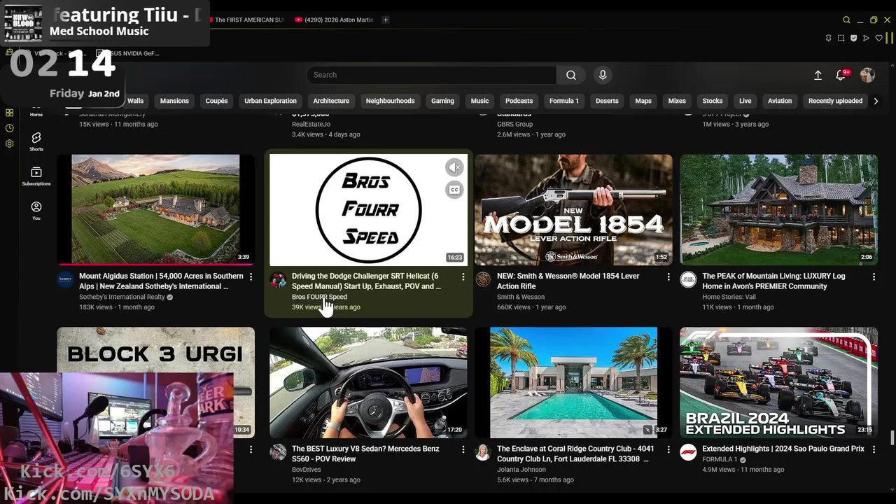Open options menu for PEAK of Mountain Living video
The height and width of the screenshot is (504, 896).
coord(873,277)
